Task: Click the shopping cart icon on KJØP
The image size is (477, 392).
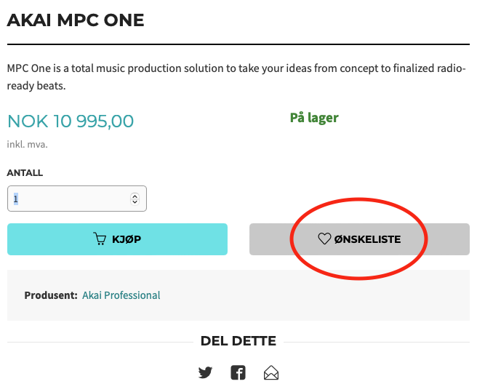Action: coord(100,239)
